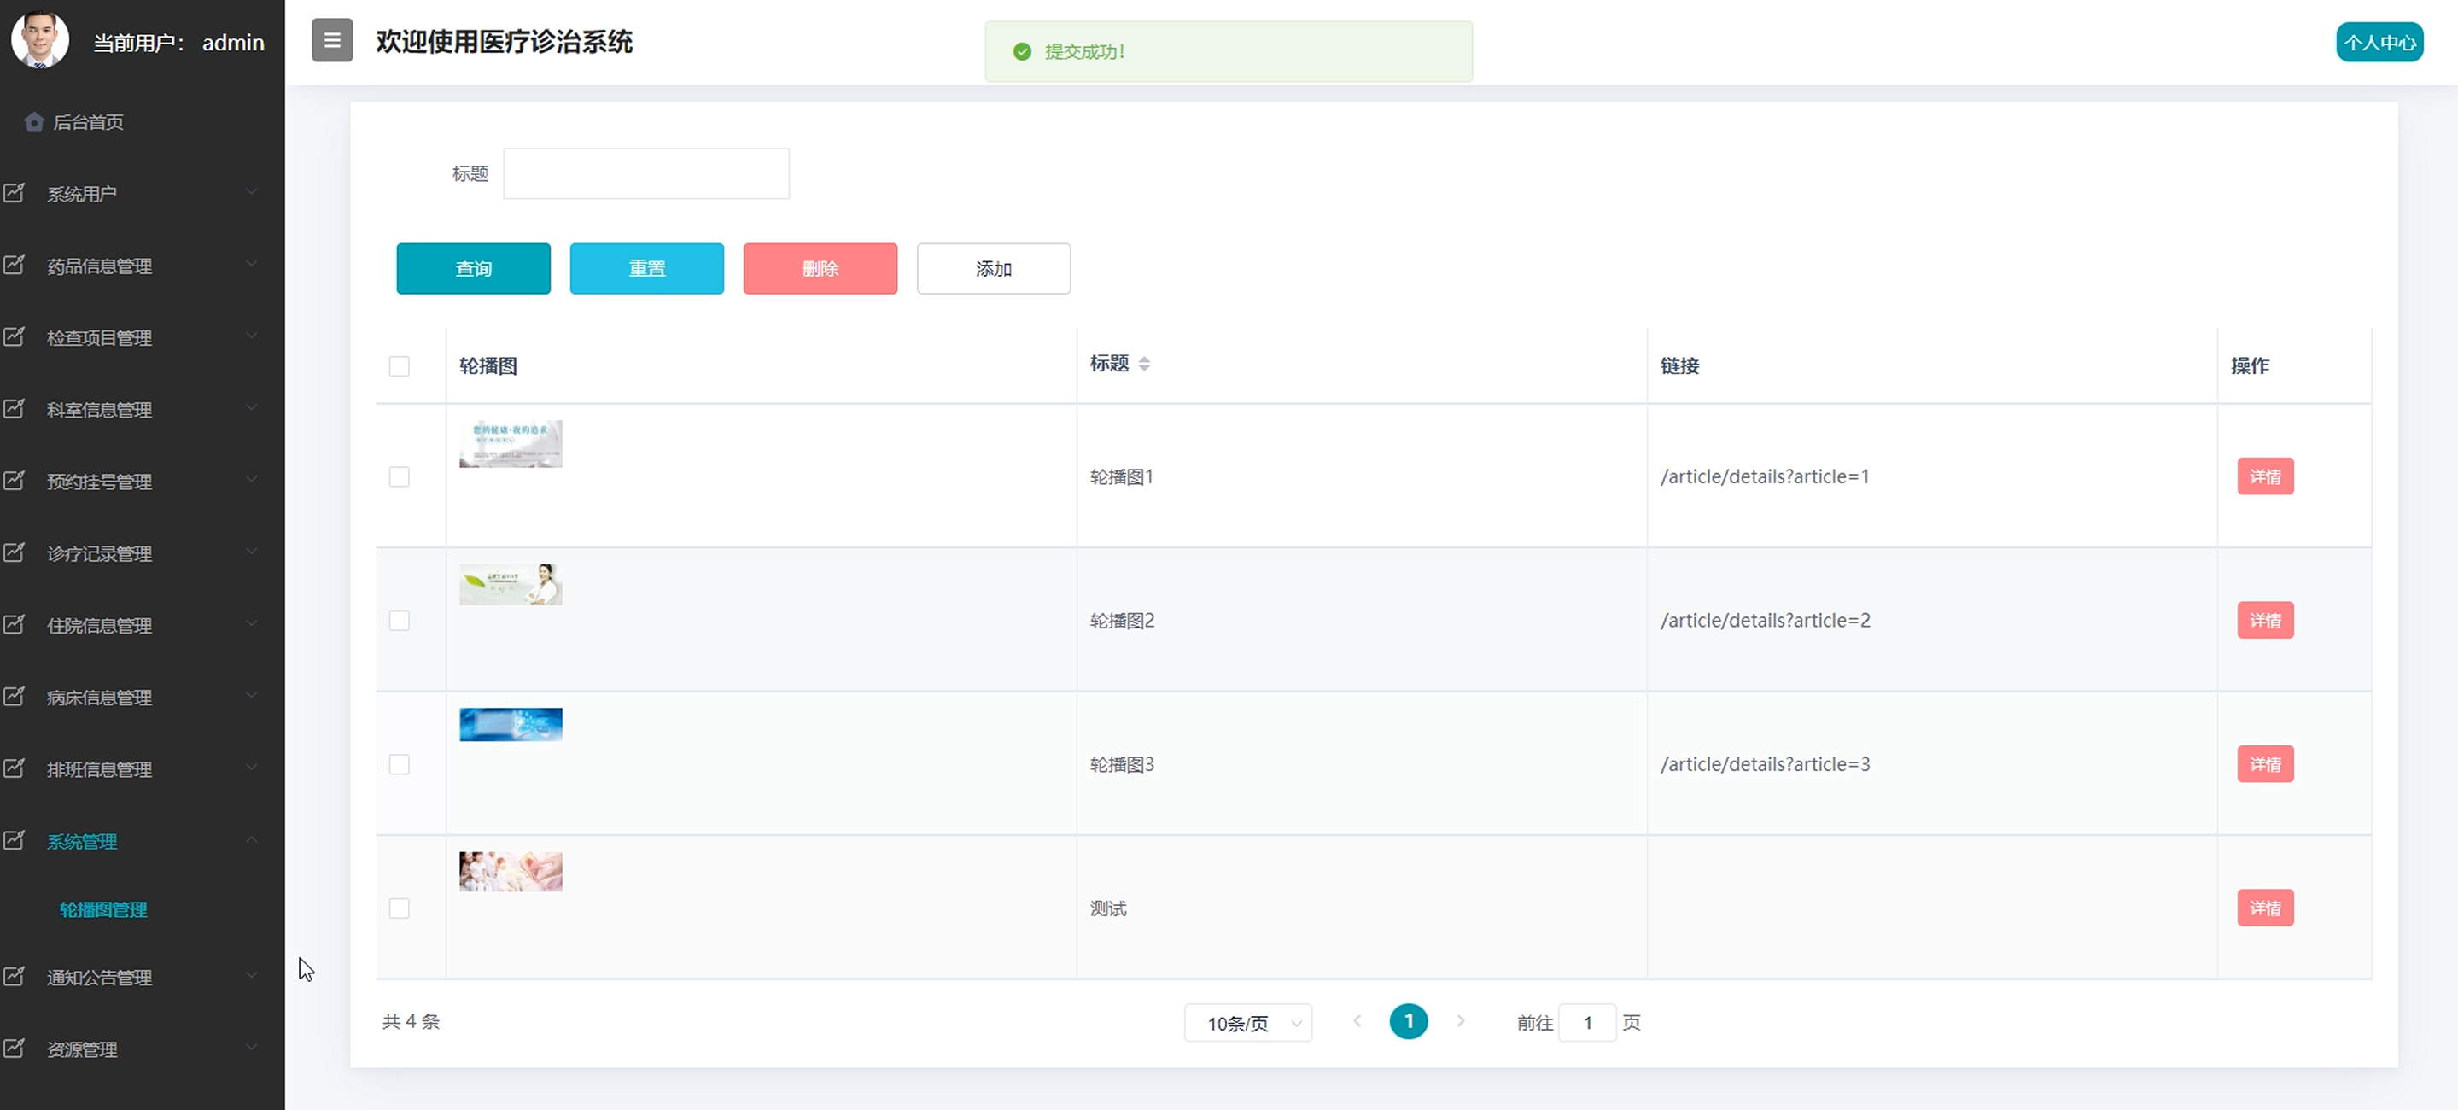Go to the next page arrow
The height and width of the screenshot is (1110, 2458).
click(1460, 1021)
